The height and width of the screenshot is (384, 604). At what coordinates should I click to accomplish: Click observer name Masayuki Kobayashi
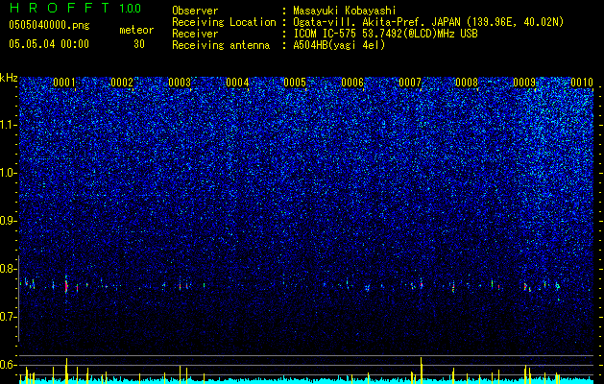(345, 11)
